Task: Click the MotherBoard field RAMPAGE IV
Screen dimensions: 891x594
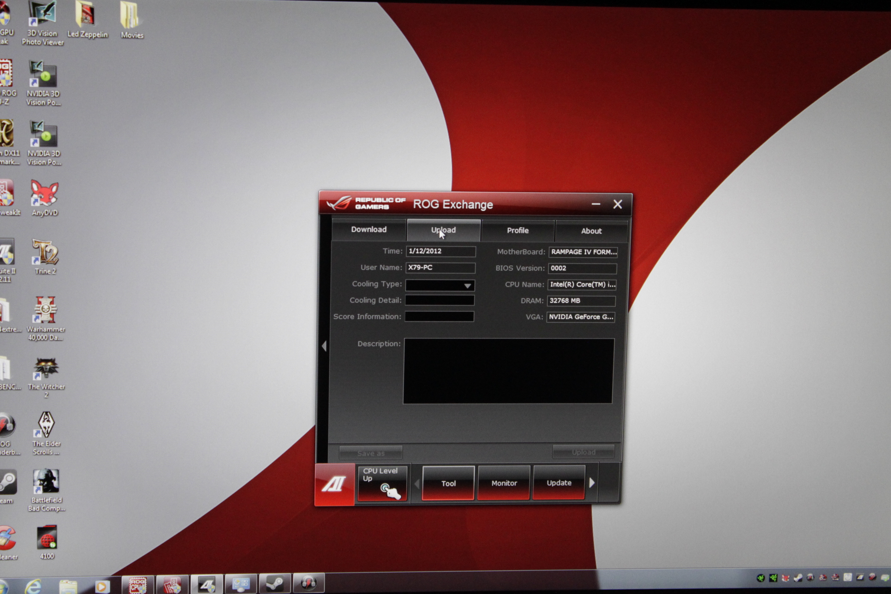Action: [x=583, y=252]
